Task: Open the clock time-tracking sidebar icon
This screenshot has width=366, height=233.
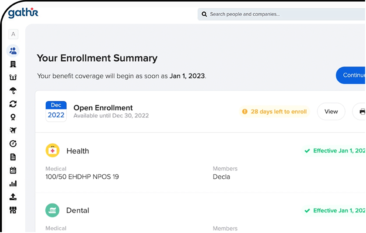Action: pos(13,144)
